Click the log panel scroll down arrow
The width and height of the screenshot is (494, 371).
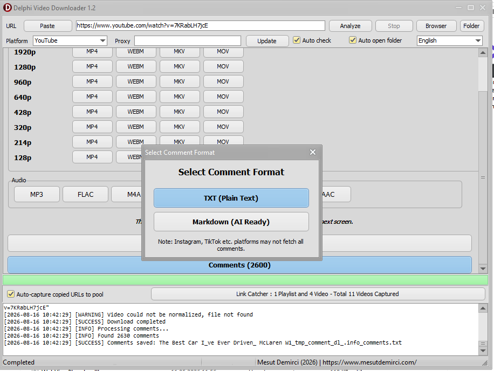click(x=483, y=351)
